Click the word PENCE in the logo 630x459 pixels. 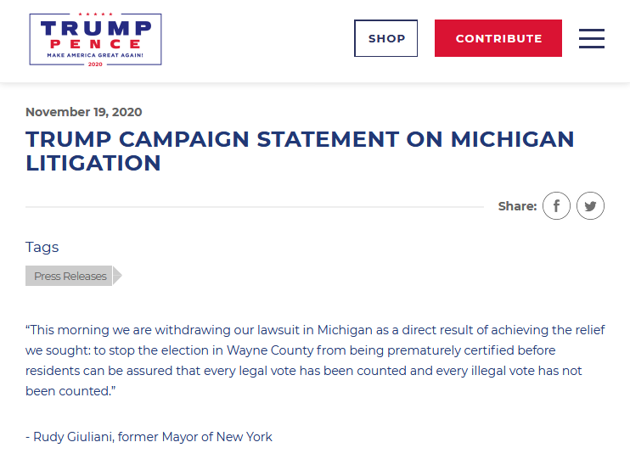click(x=95, y=43)
